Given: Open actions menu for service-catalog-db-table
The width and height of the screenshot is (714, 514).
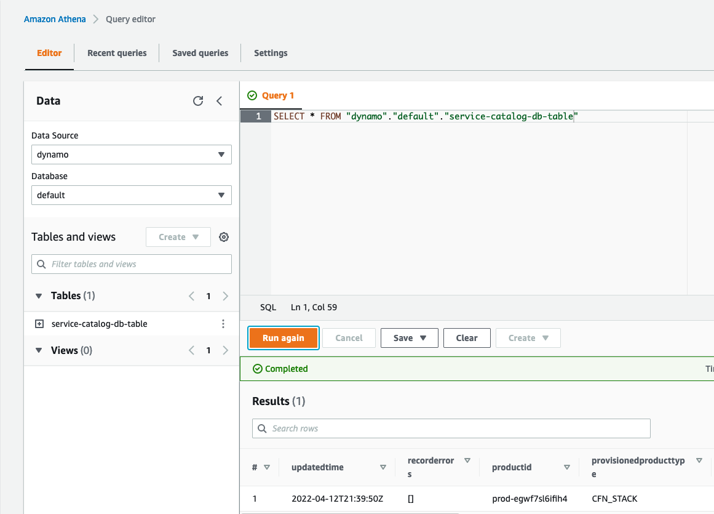Looking at the screenshot, I should click(x=223, y=324).
